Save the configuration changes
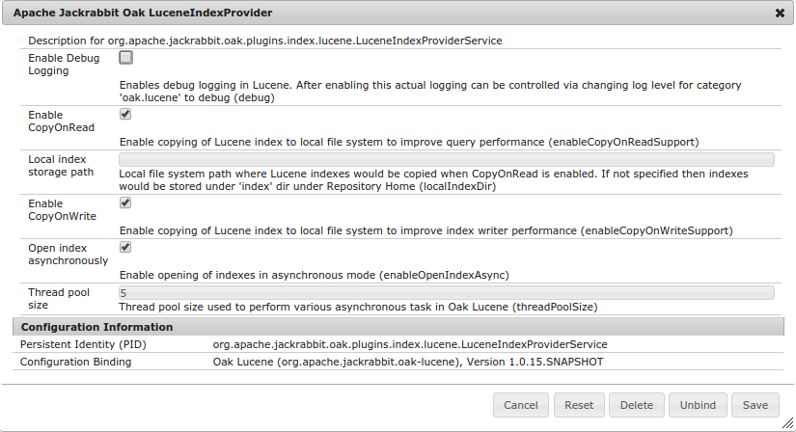 (755, 405)
